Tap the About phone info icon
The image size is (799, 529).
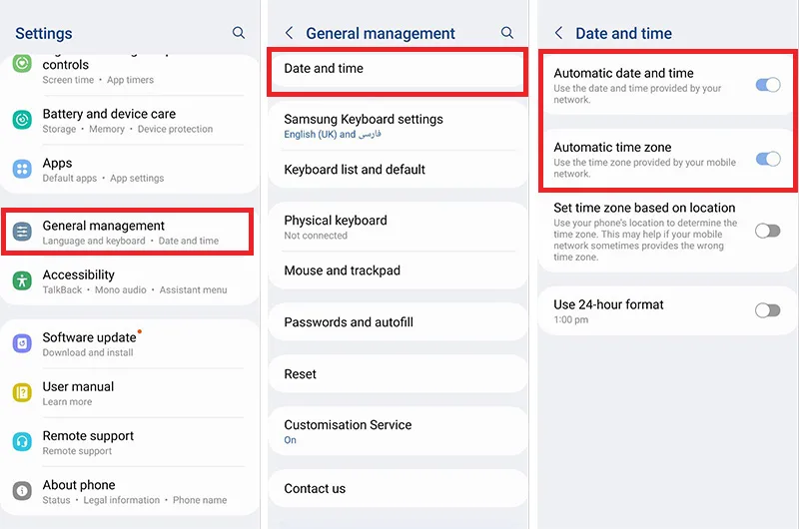point(22,491)
